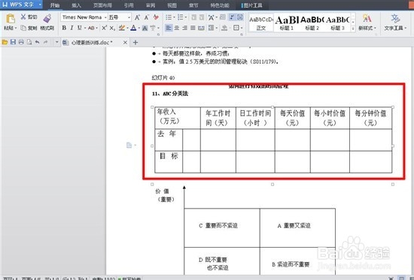Toggle align right paragraph
The height and width of the screenshot is (280, 414).
[x=184, y=28]
